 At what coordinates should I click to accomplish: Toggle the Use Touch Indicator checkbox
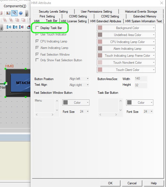tap(37, 34)
